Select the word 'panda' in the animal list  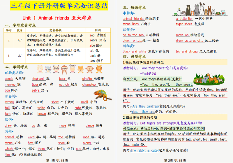[x=9, y=79]
